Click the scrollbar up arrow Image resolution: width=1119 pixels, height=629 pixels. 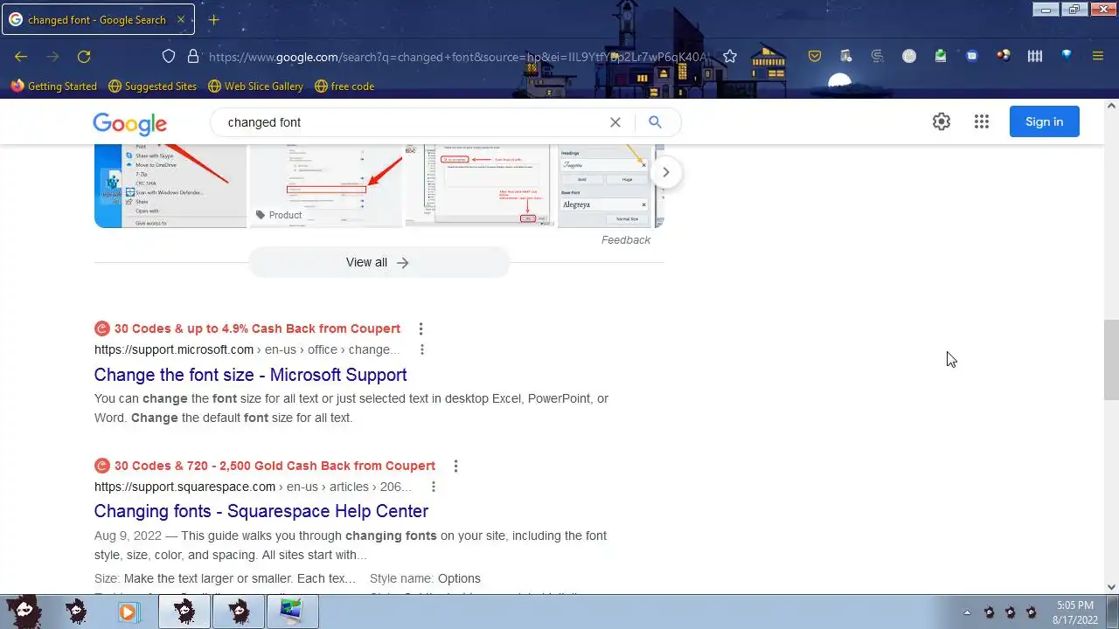pyautogui.click(x=1111, y=106)
